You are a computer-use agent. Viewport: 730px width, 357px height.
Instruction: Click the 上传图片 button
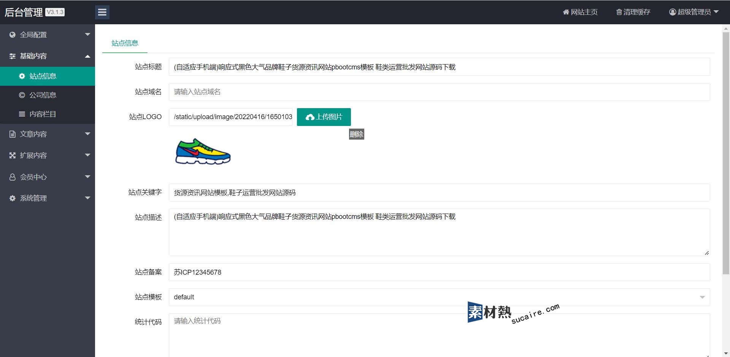(324, 117)
